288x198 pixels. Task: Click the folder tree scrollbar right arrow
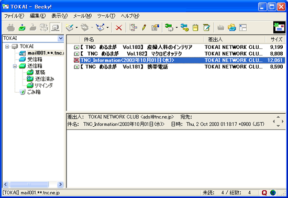[x=60, y=184]
